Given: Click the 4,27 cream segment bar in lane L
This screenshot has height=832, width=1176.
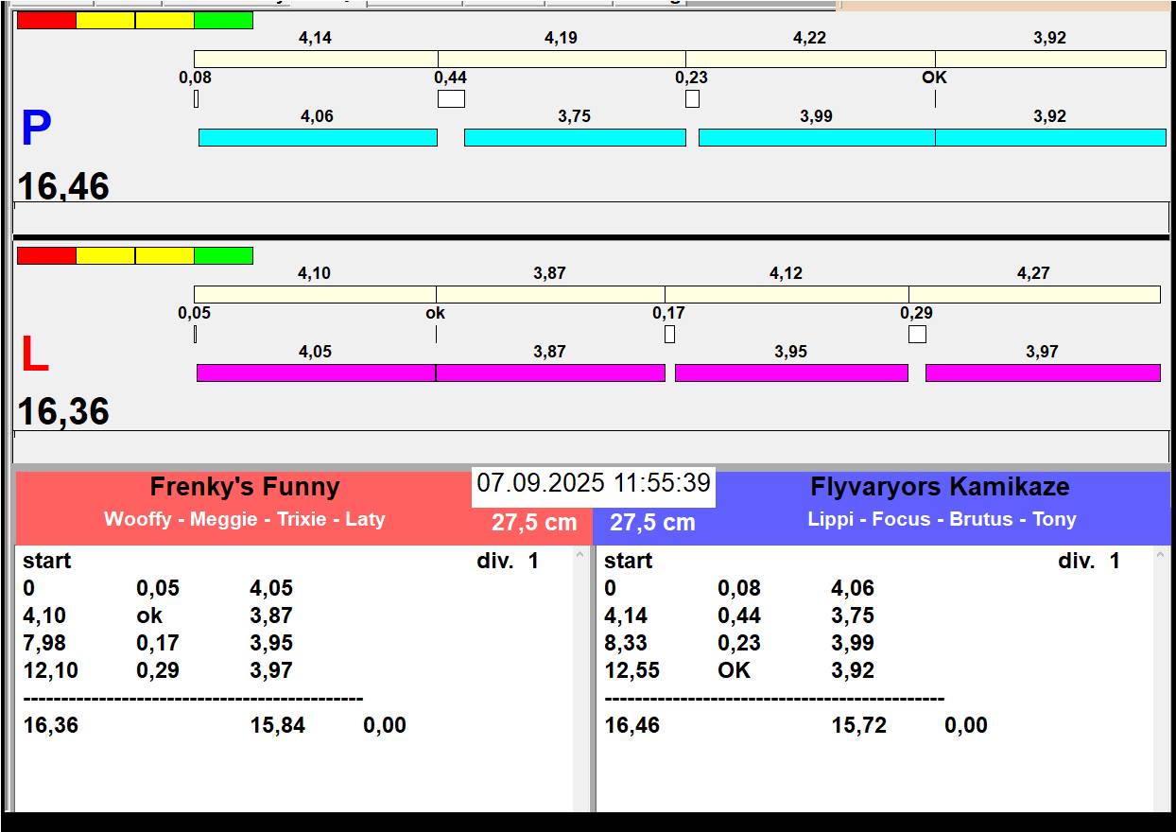Looking at the screenshot, I should (x=1034, y=295).
